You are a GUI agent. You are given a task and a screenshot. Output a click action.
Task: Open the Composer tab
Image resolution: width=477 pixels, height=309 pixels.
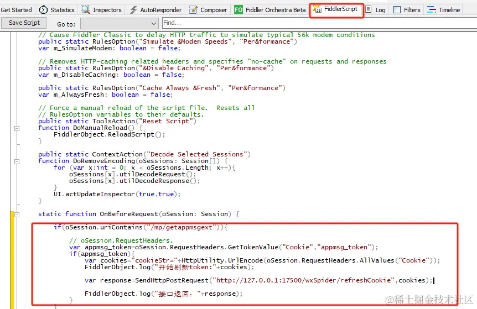208,10
